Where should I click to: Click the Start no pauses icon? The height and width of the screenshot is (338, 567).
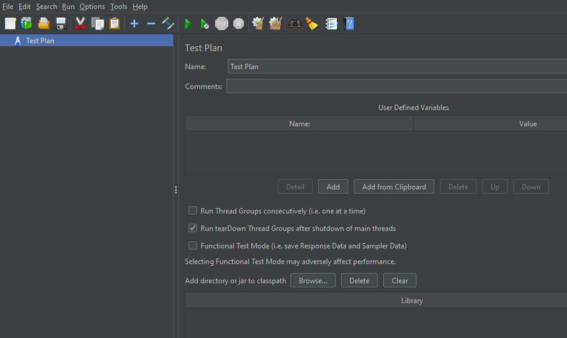[205, 24]
